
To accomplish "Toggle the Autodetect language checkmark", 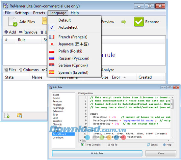I will pyautogui.click(x=52, y=27).
